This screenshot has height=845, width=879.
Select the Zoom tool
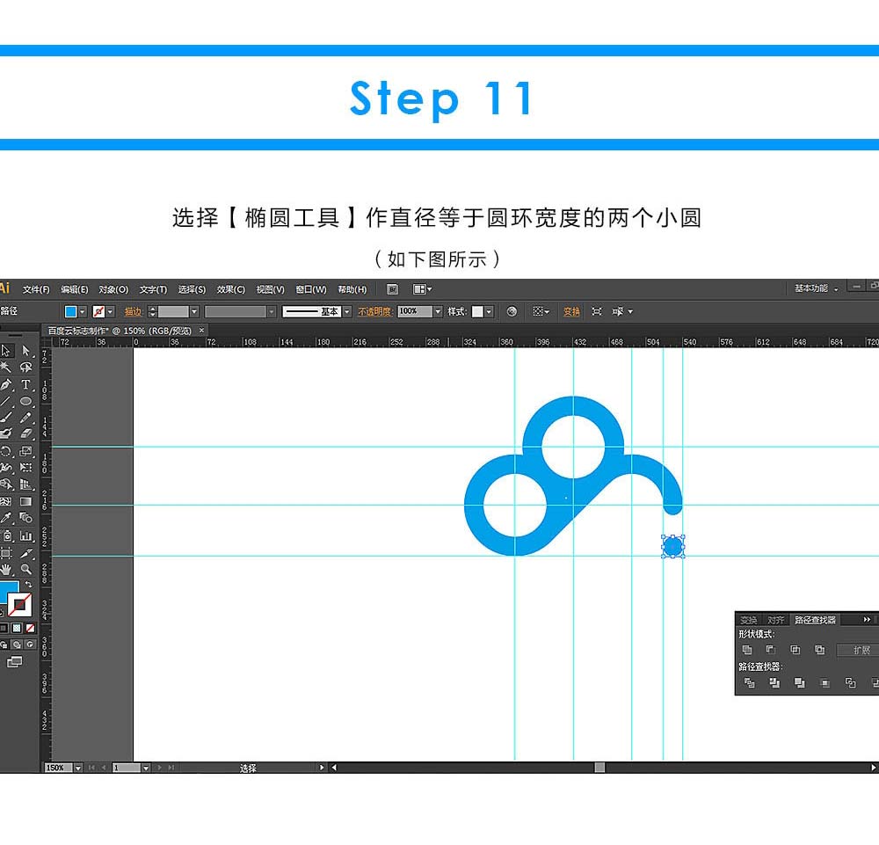coord(25,570)
